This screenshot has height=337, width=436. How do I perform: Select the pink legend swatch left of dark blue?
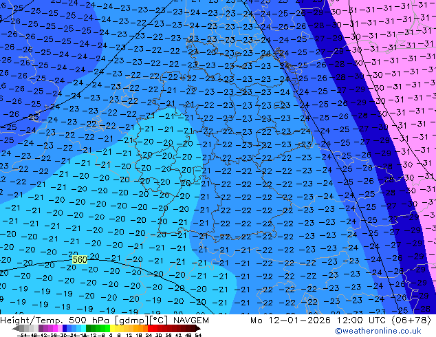click(60, 328)
